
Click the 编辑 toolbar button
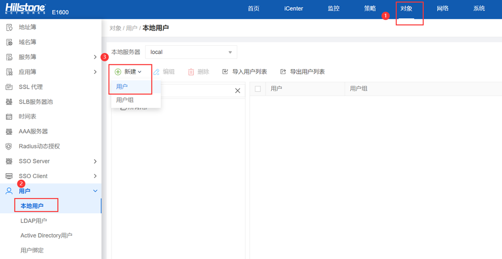click(x=164, y=72)
